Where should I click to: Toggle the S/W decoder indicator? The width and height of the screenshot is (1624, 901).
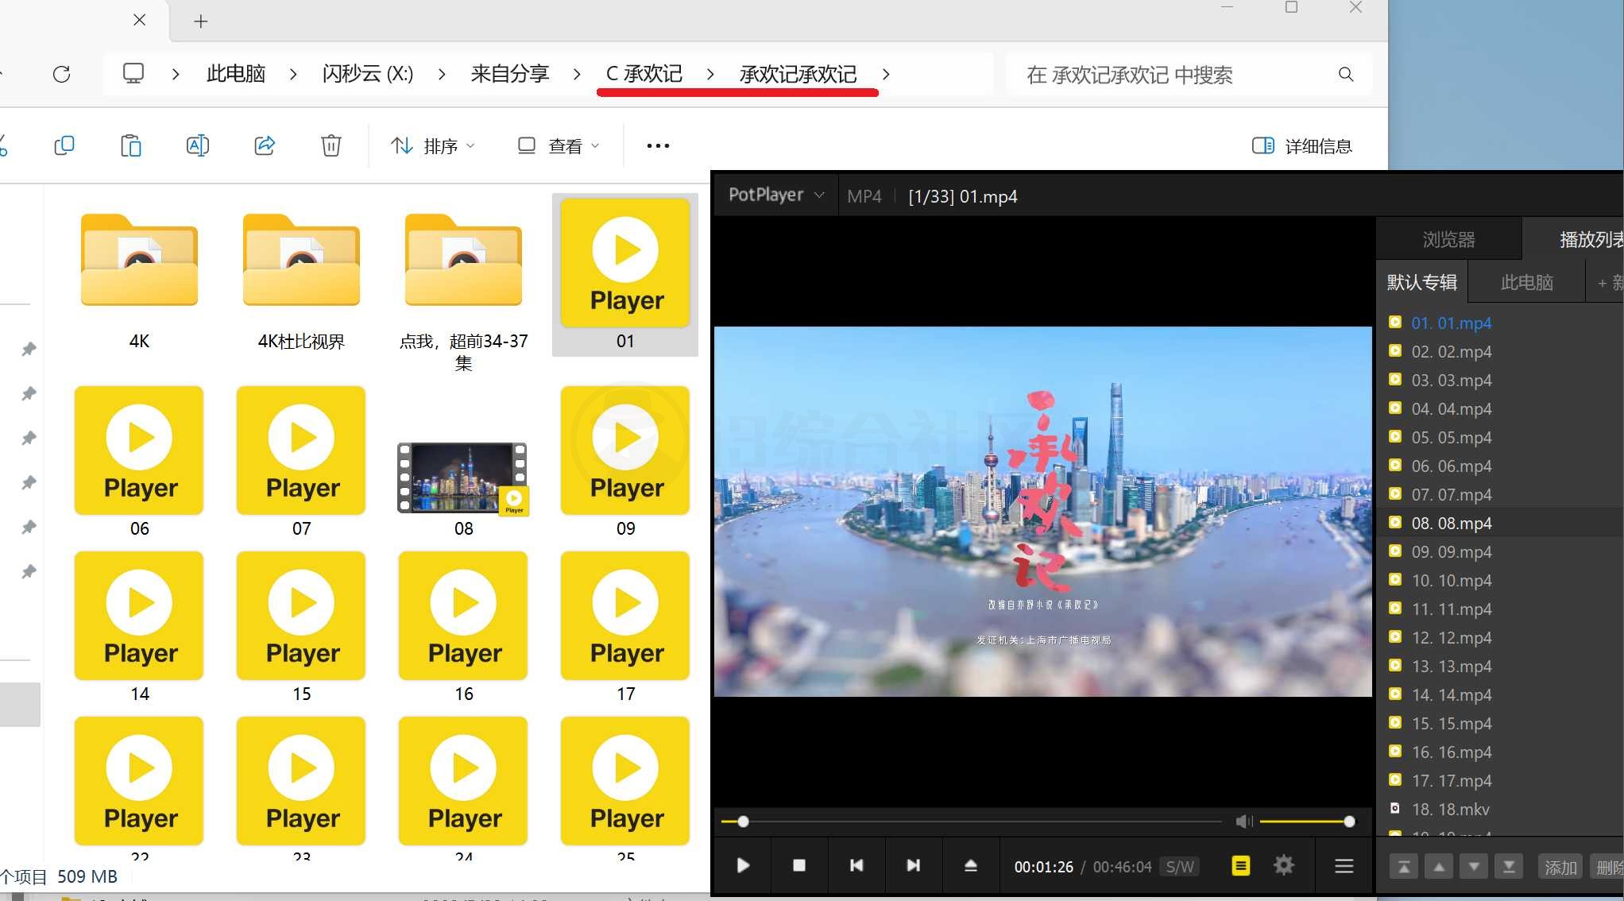click(x=1180, y=867)
